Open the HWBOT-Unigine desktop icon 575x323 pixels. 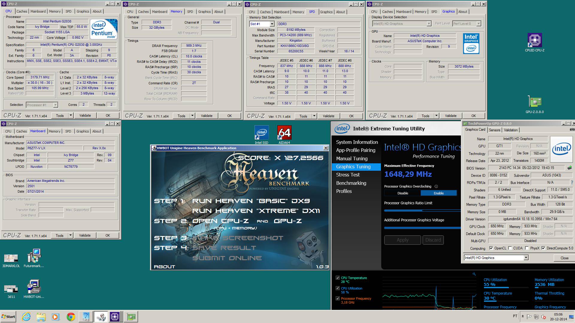pyautogui.click(x=34, y=289)
